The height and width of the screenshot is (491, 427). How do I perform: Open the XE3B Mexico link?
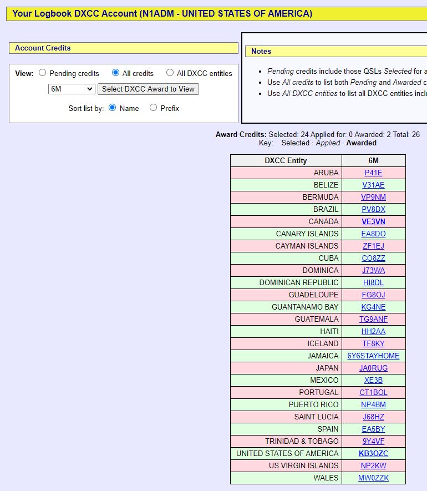(373, 381)
